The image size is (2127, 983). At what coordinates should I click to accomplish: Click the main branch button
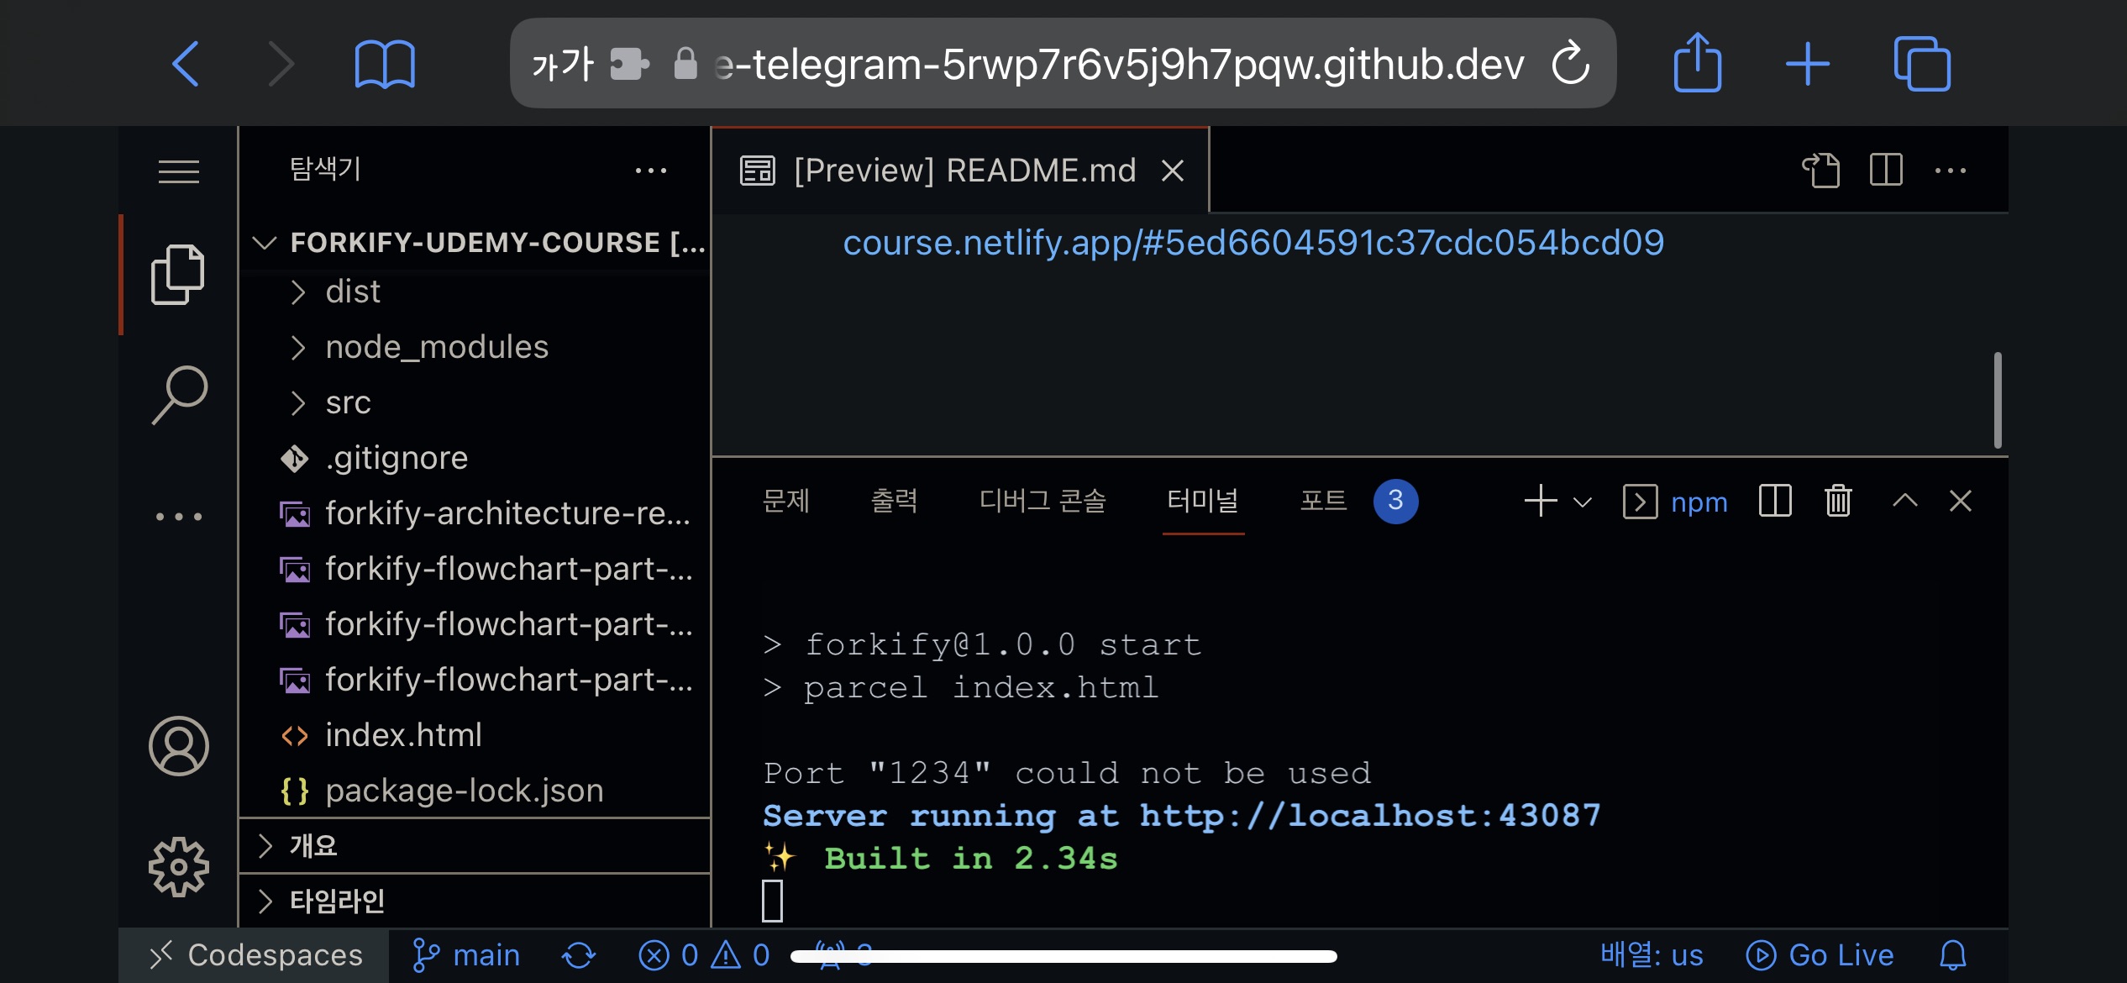[467, 955]
